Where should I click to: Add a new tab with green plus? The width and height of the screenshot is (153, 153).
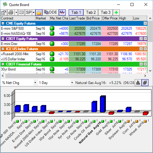116,13
